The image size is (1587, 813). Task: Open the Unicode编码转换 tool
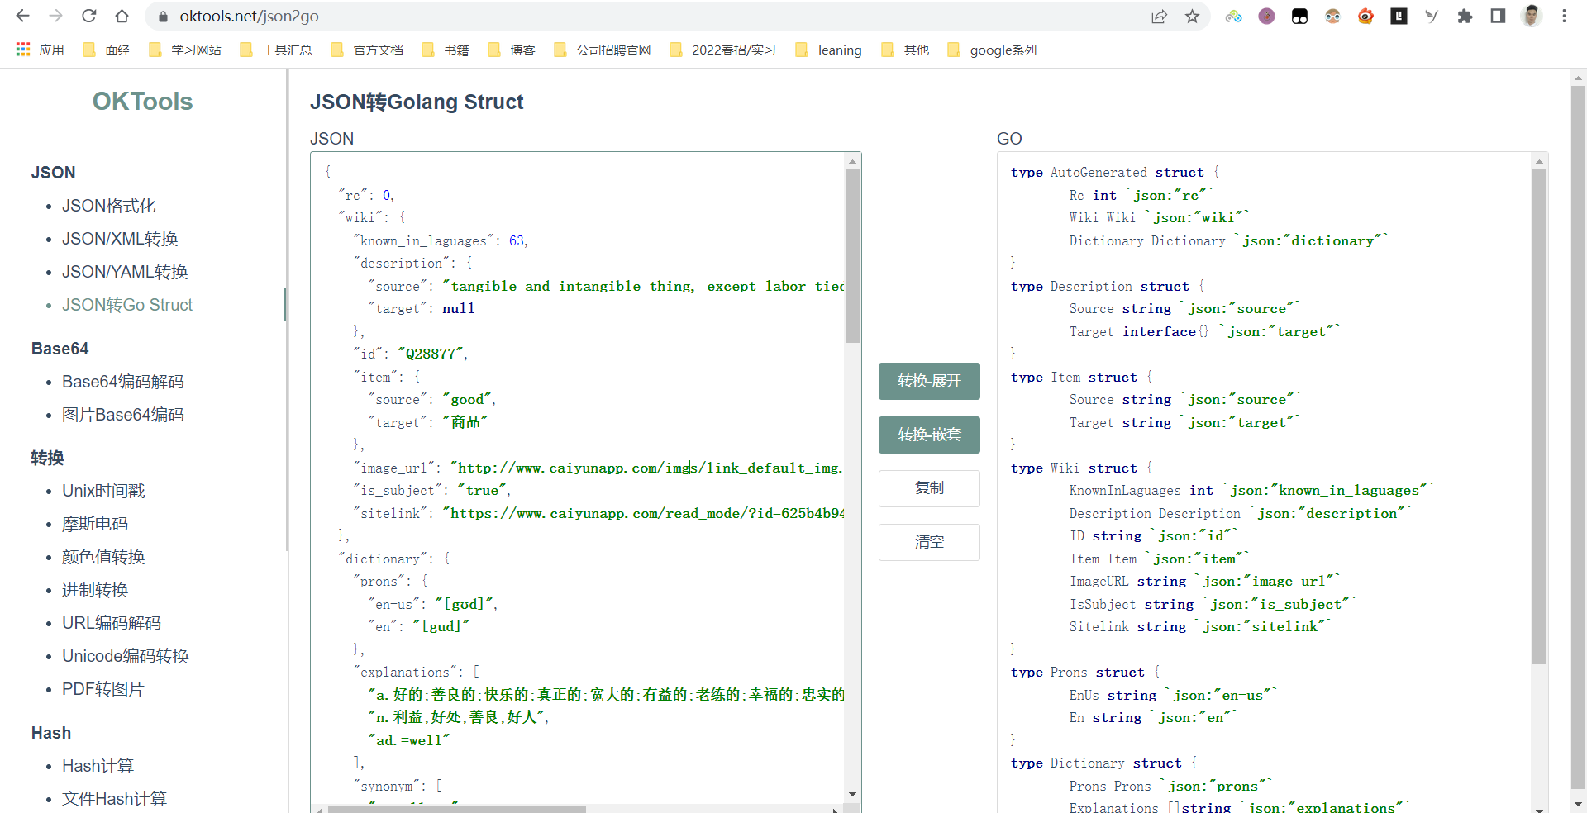[126, 656]
